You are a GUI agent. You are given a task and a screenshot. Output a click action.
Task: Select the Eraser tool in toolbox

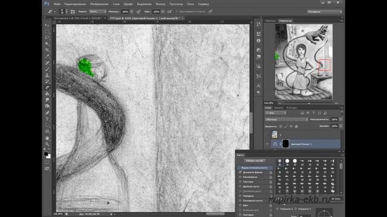[47, 87]
